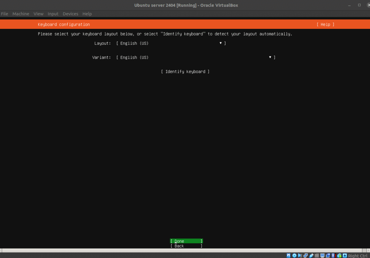Open the USB devices status icon

311,255
